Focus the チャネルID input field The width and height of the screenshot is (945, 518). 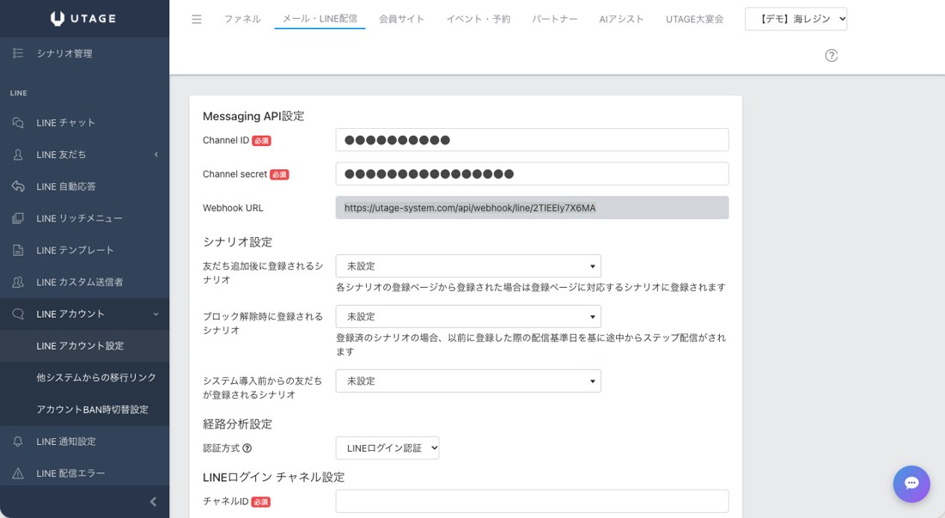click(532, 501)
